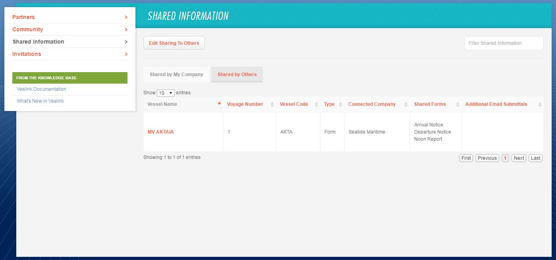
Task: Expand the Shared Information sidebar chevron
Action: pyautogui.click(x=126, y=42)
